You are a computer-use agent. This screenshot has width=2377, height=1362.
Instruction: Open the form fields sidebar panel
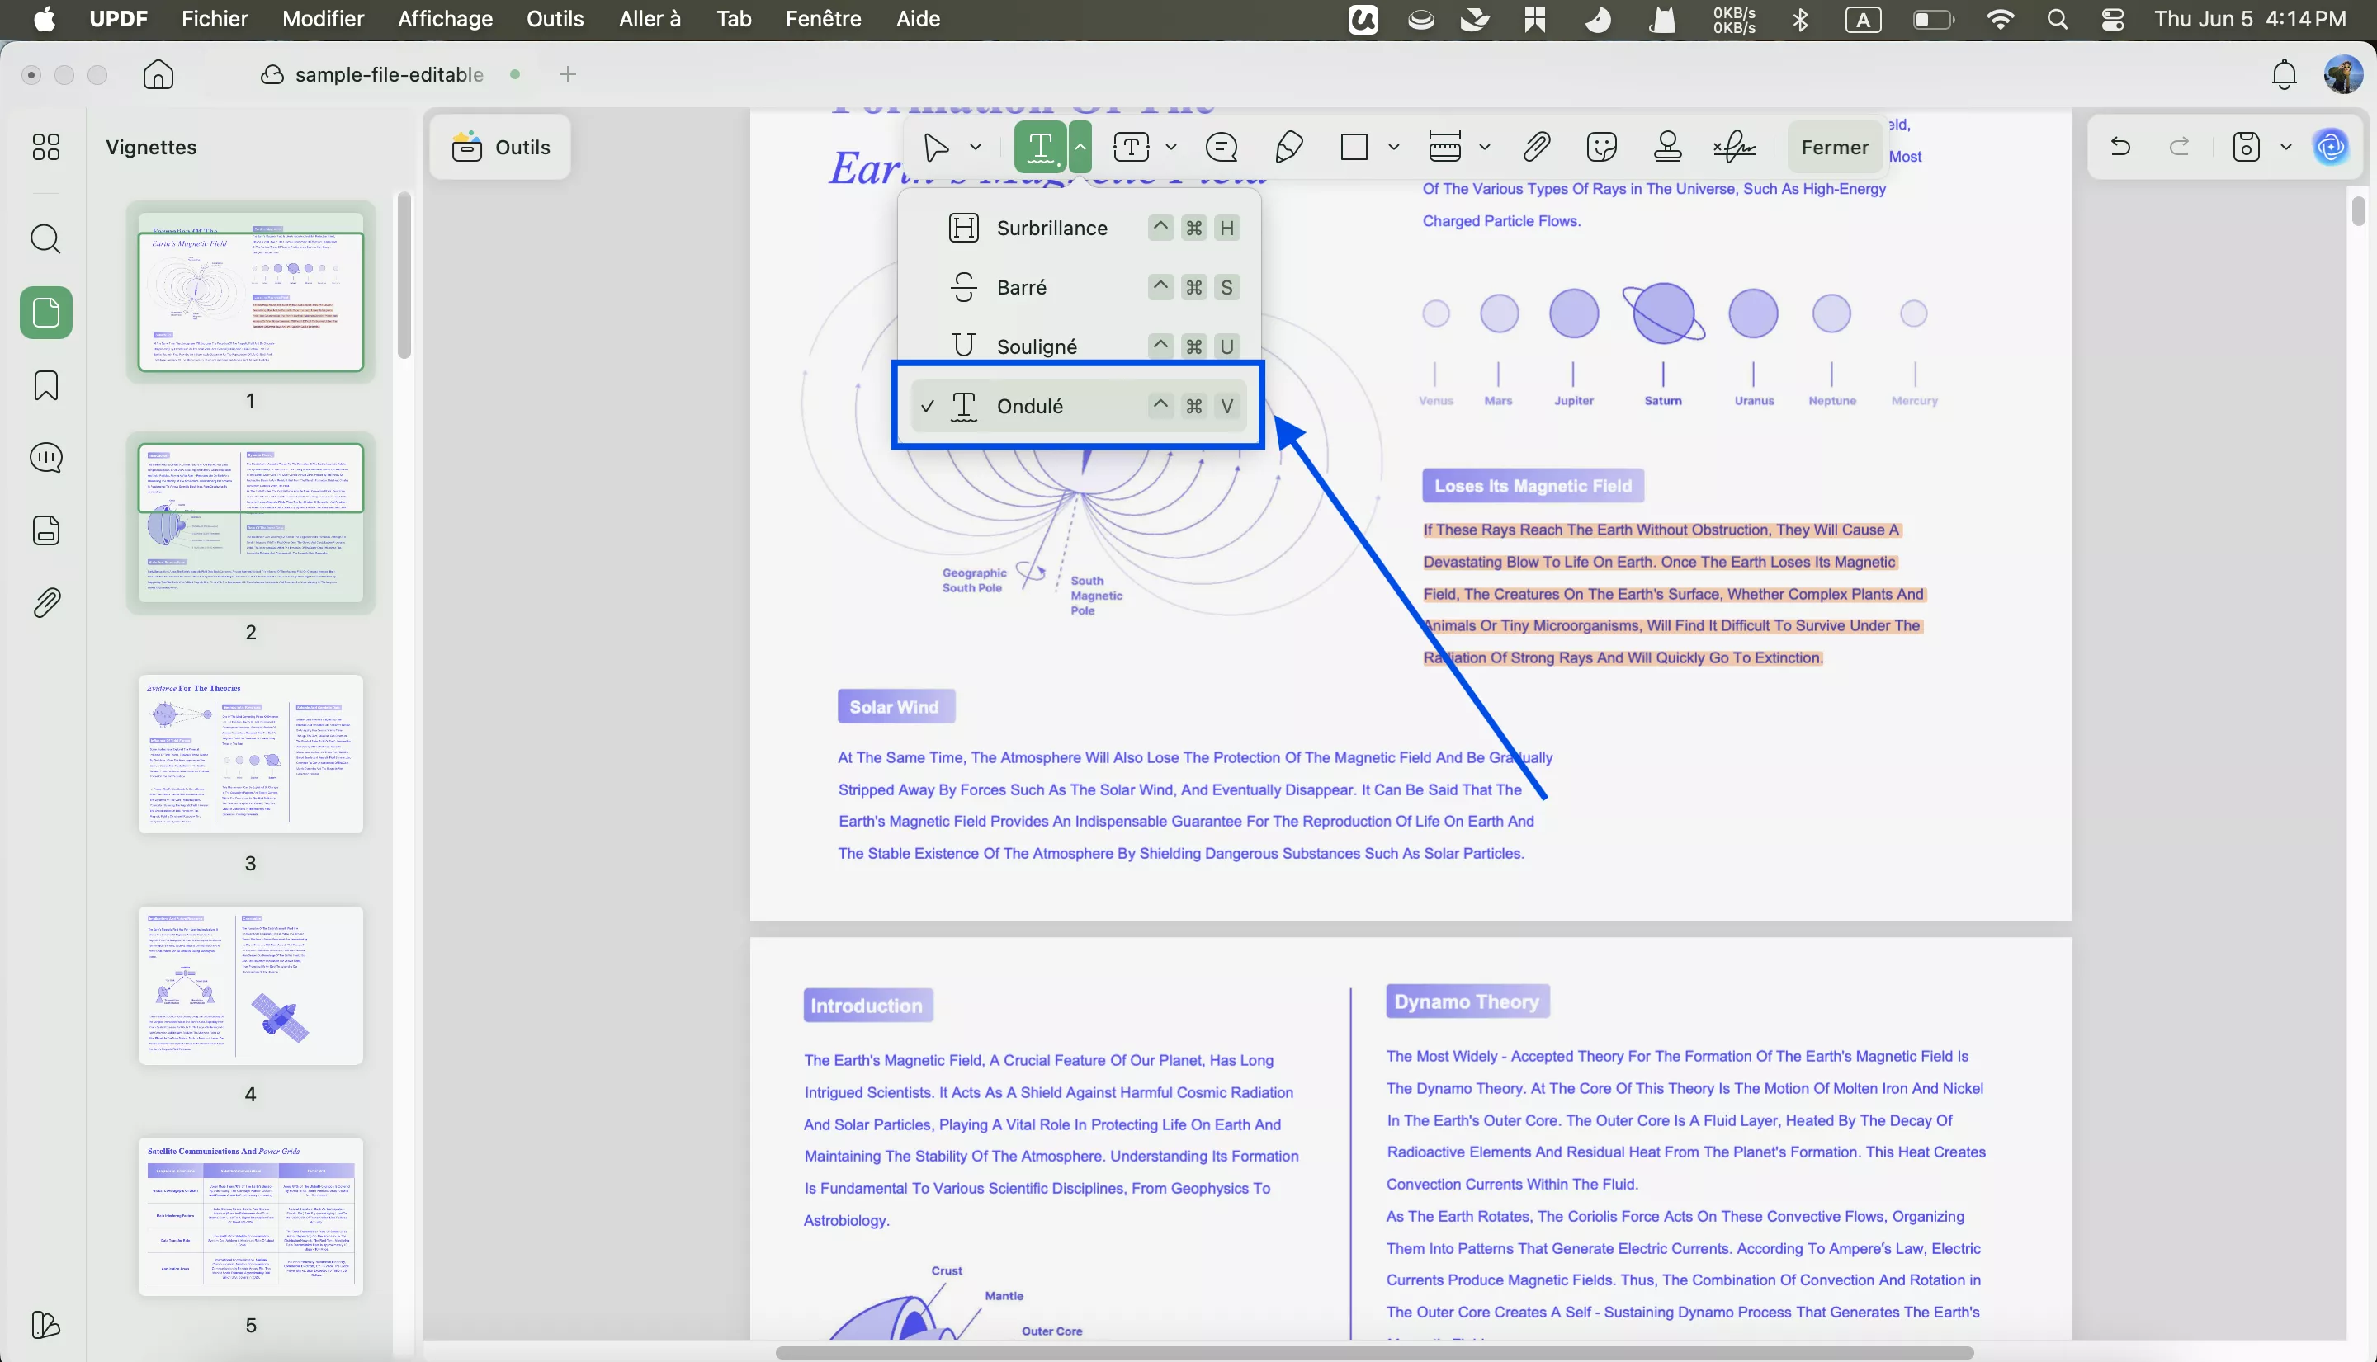pos(46,530)
